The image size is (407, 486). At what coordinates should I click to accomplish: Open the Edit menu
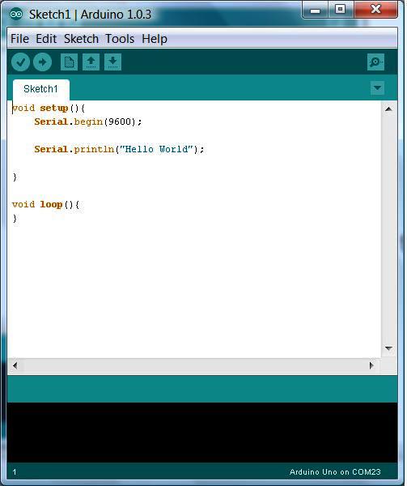pyautogui.click(x=46, y=39)
